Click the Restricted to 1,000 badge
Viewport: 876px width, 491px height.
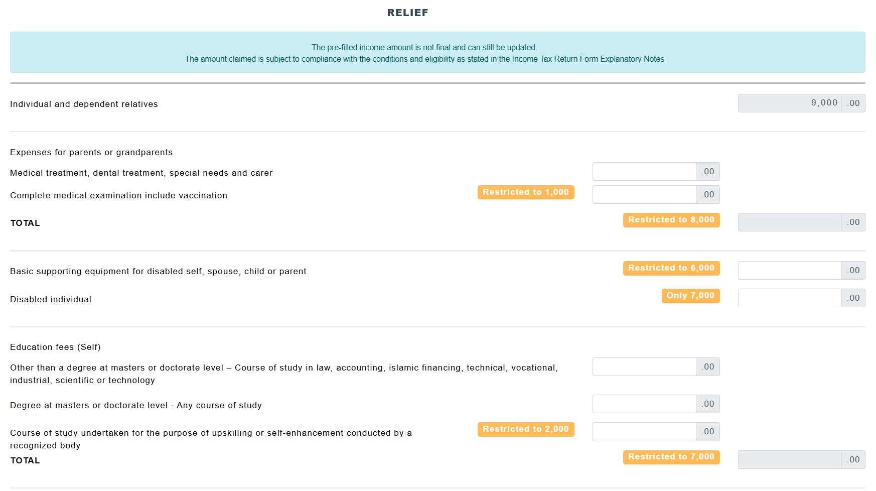click(x=526, y=192)
